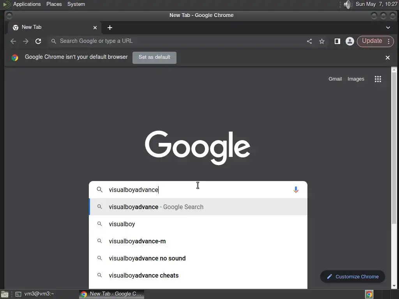Share this page using share icon
The height and width of the screenshot is (299, 399).
(x=309, y=41)
